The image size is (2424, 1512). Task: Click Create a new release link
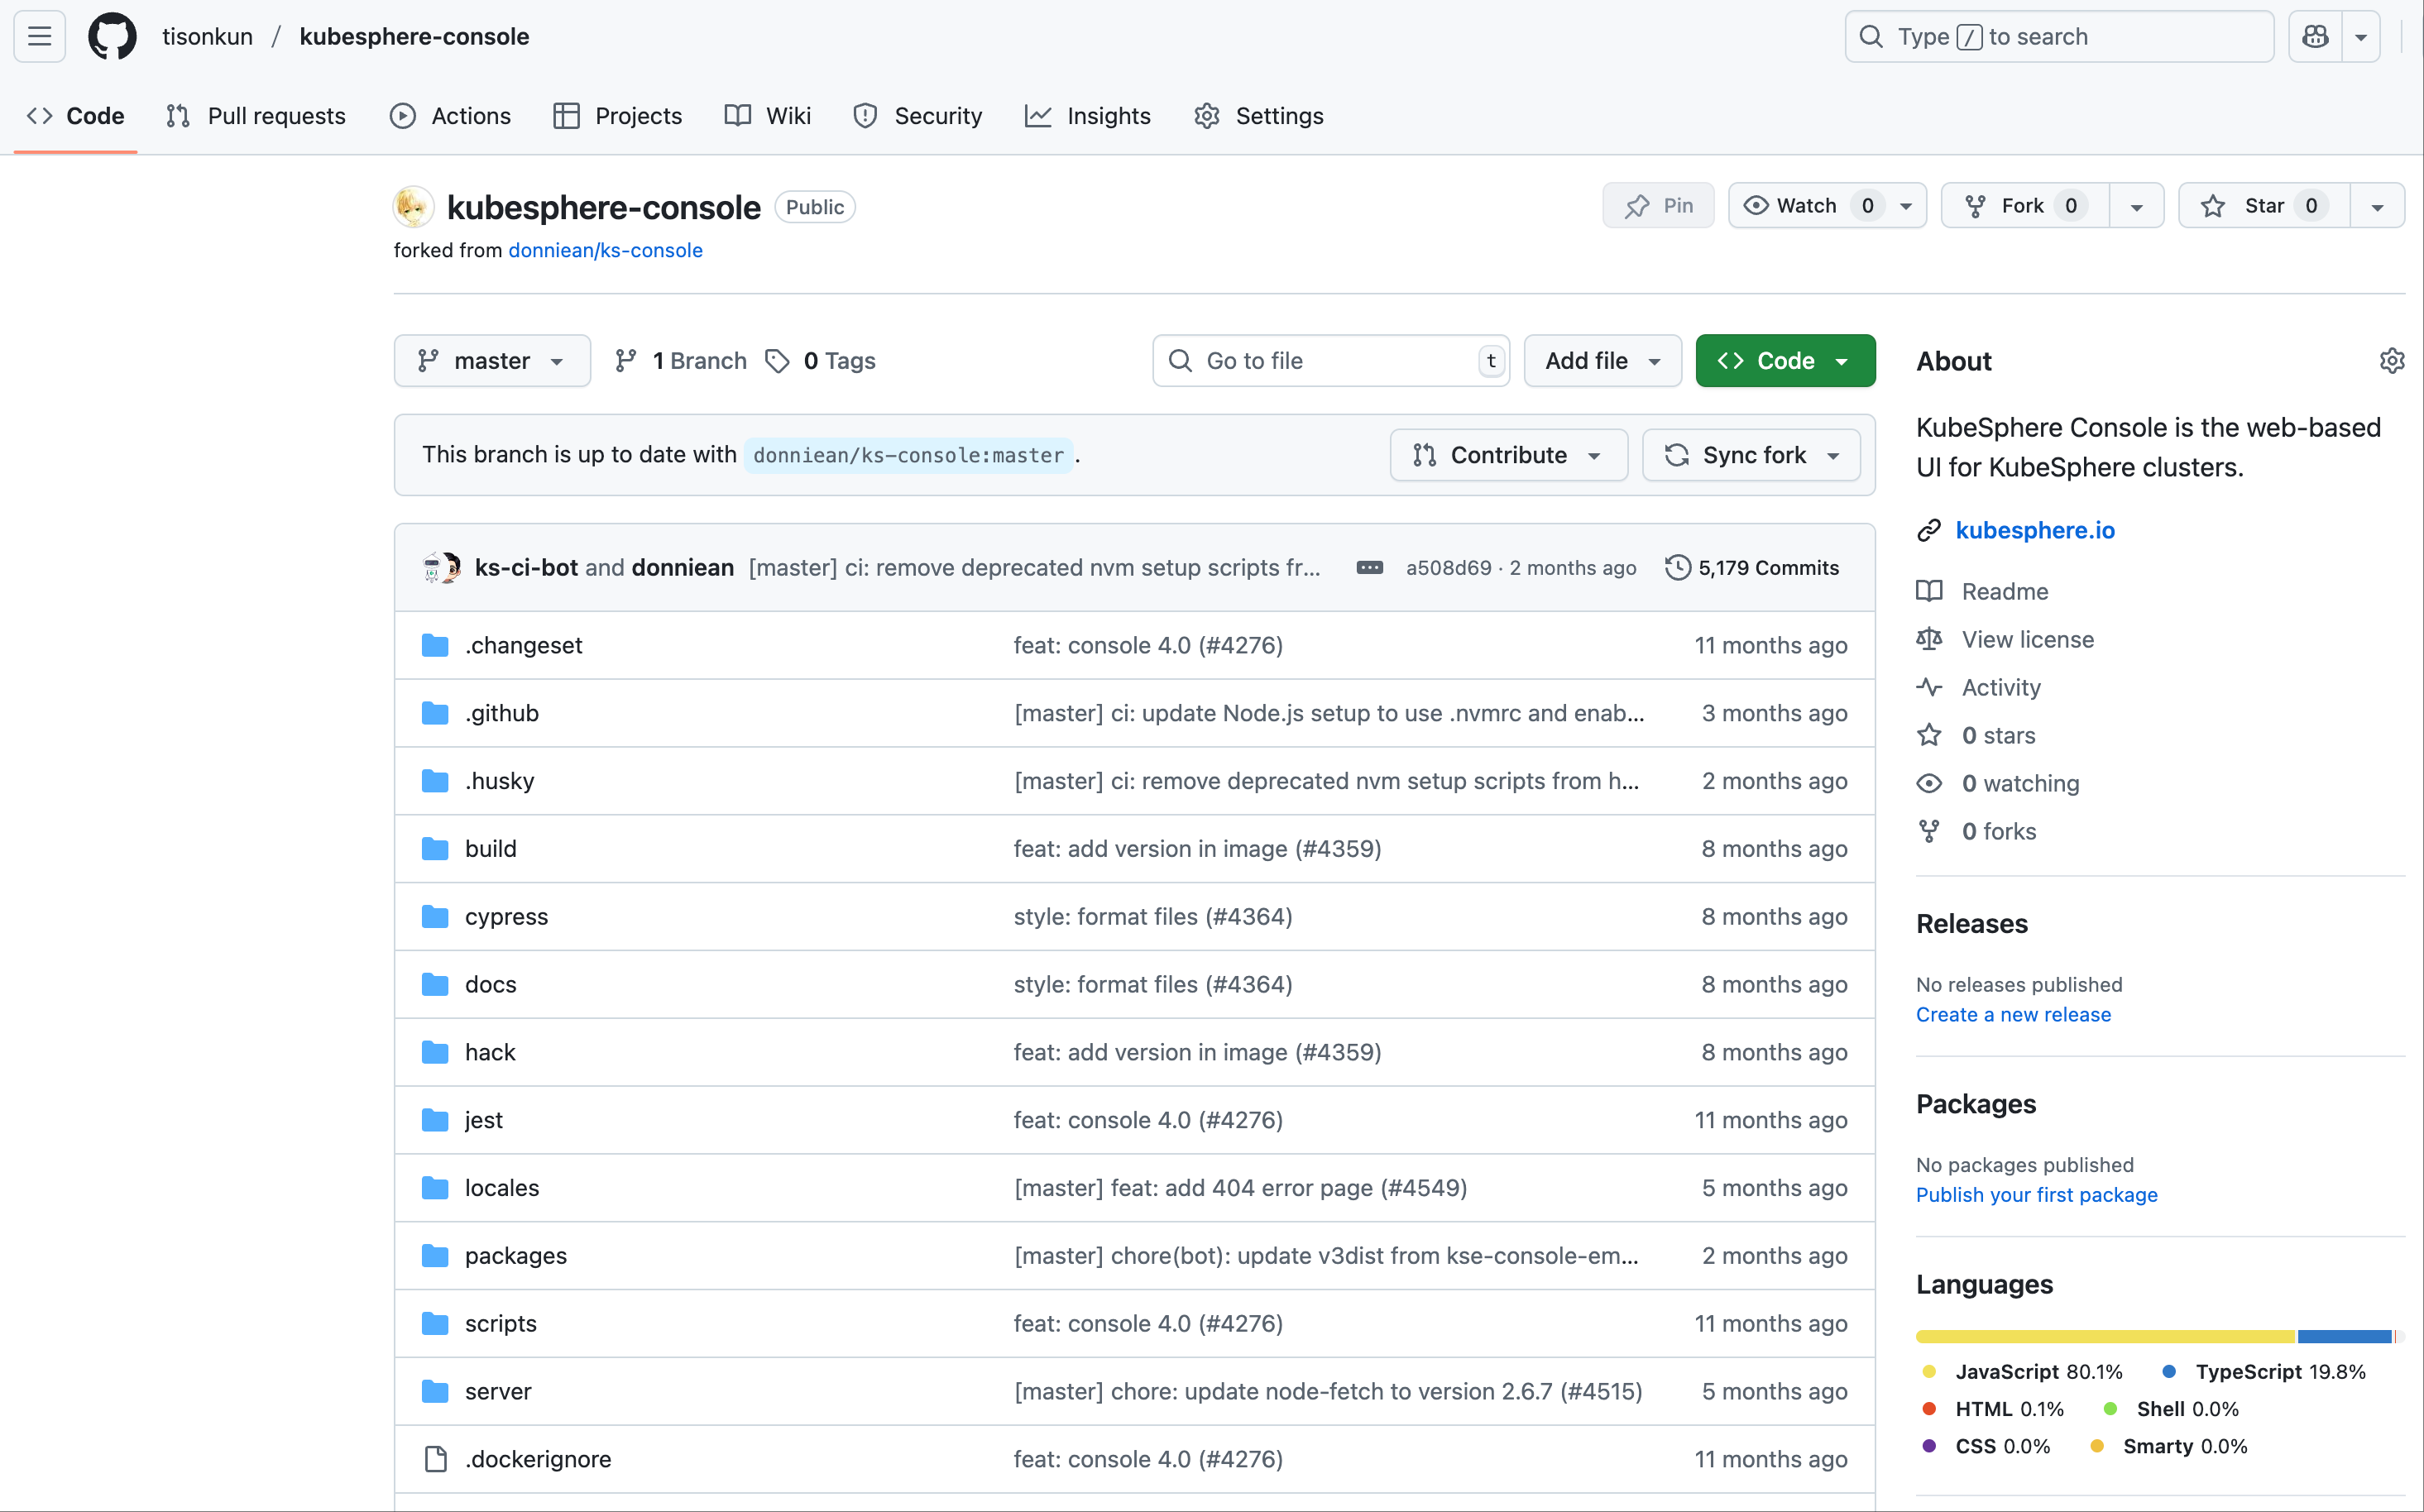(2013, 1014)
